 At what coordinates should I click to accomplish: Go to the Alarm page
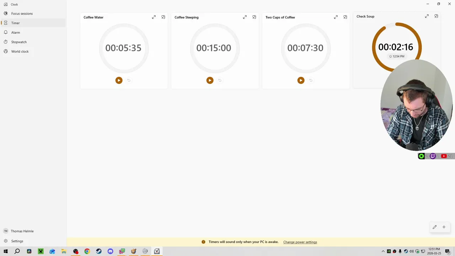point(33,32)
